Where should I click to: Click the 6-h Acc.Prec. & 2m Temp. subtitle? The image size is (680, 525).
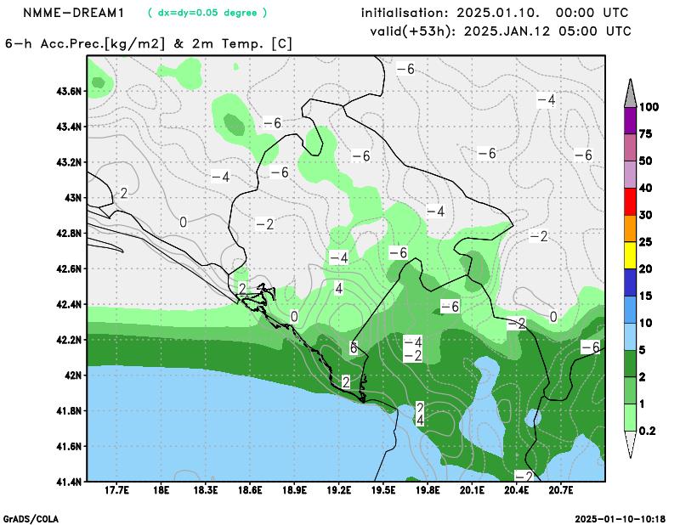point(149,44)
